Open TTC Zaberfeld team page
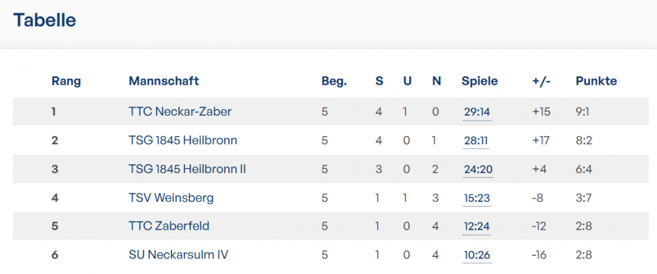The image size is (657, 274). pos(169,226)
